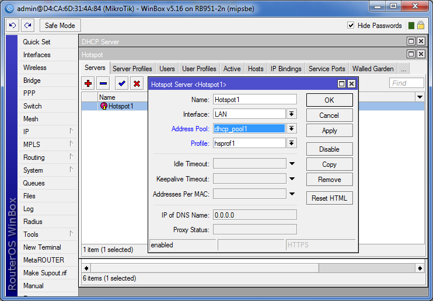The width and height of the screenshot is (433, 301).
Task: Open Interfaces in sidebar menu
Action: click(x=47, y=55)
